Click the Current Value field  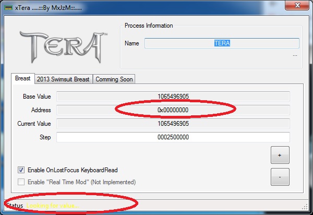click(x=173, y=124)
